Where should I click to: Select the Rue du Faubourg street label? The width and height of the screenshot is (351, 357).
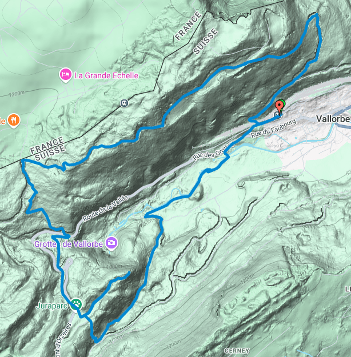pyautogui.click(x=273, y=129)
